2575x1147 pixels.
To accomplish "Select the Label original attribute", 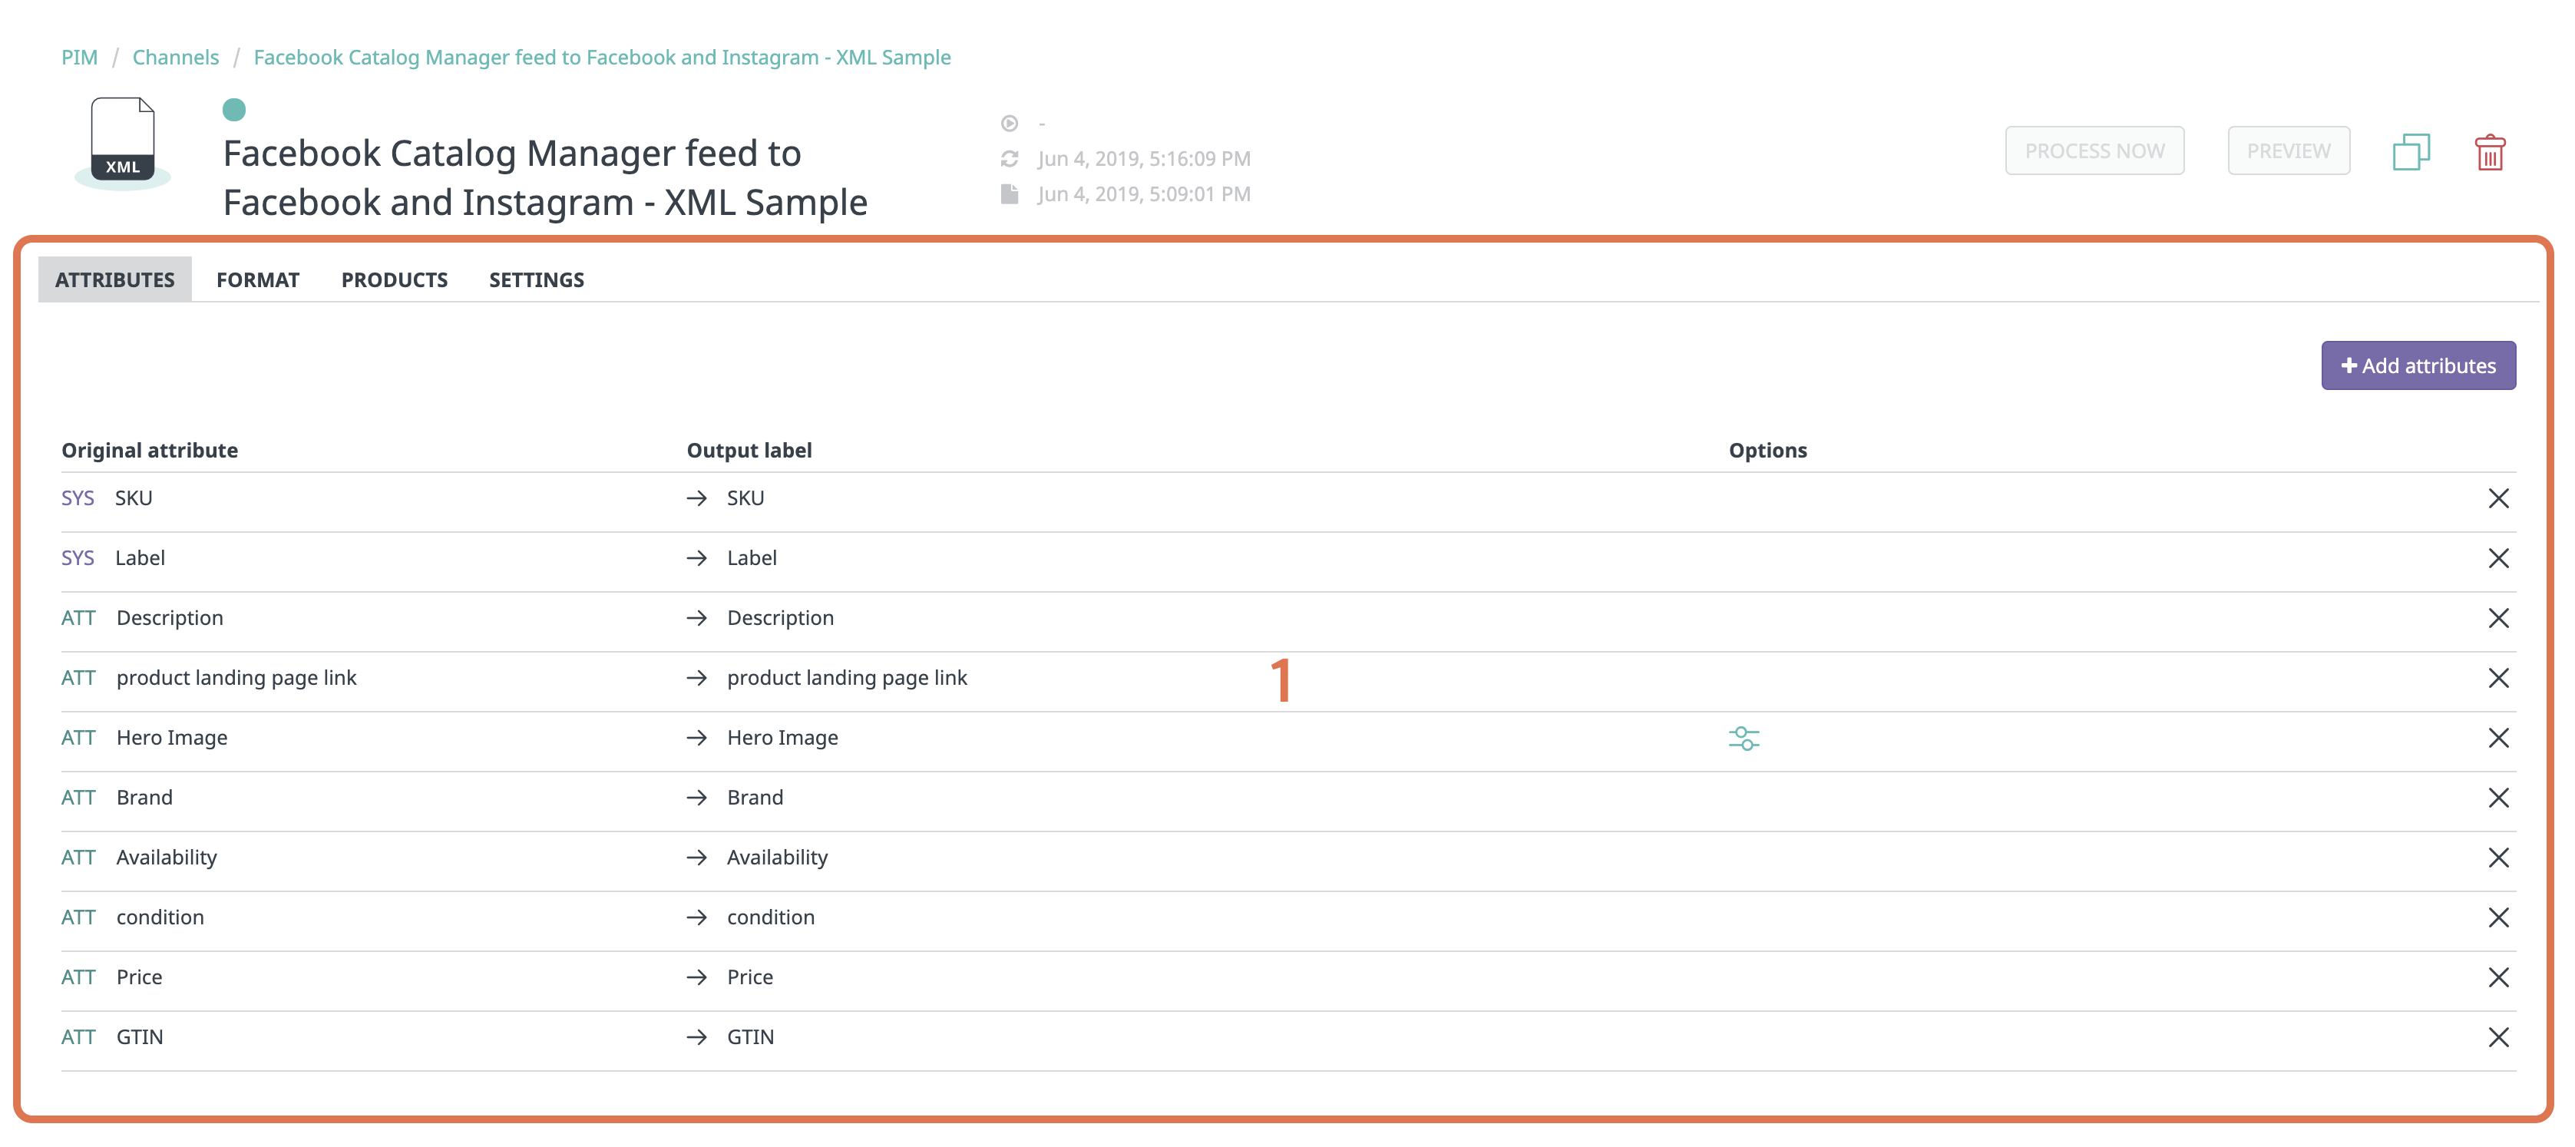I will pyautogui.click(x=140, y=558).
